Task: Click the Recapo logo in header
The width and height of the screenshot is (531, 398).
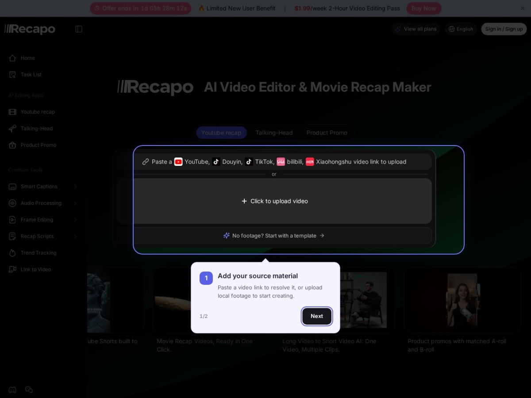Action: pos(30,29)
